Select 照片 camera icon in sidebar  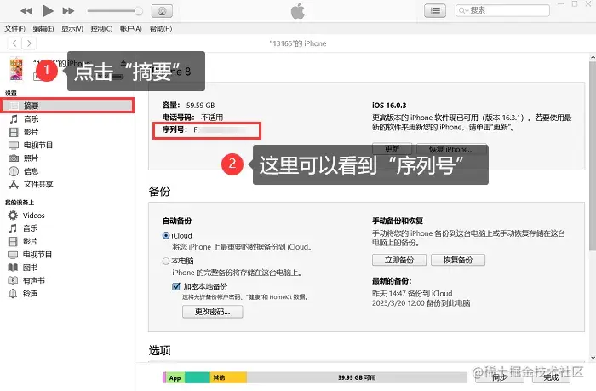click(14, 158)
